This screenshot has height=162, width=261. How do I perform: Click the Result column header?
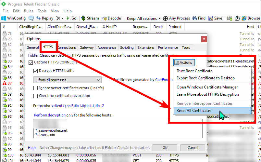[158, 27]
